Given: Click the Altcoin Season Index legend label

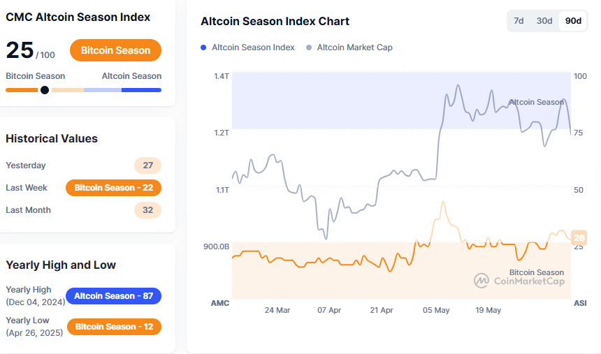Looking at the screenshot, I should tap(253, 47).
